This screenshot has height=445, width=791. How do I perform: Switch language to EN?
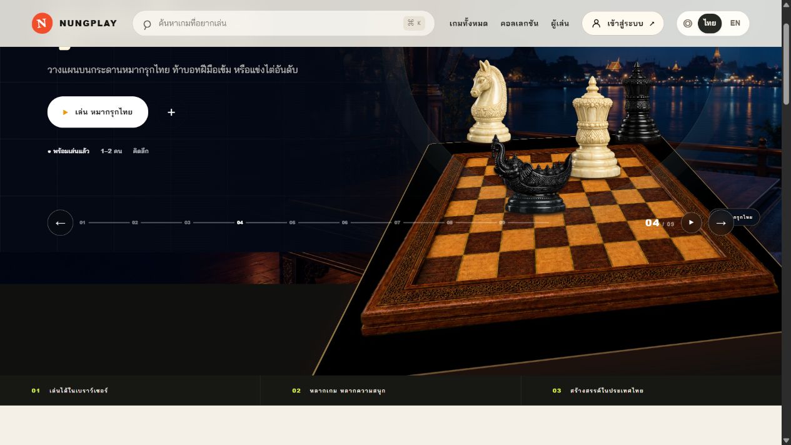tap(735, 23)
